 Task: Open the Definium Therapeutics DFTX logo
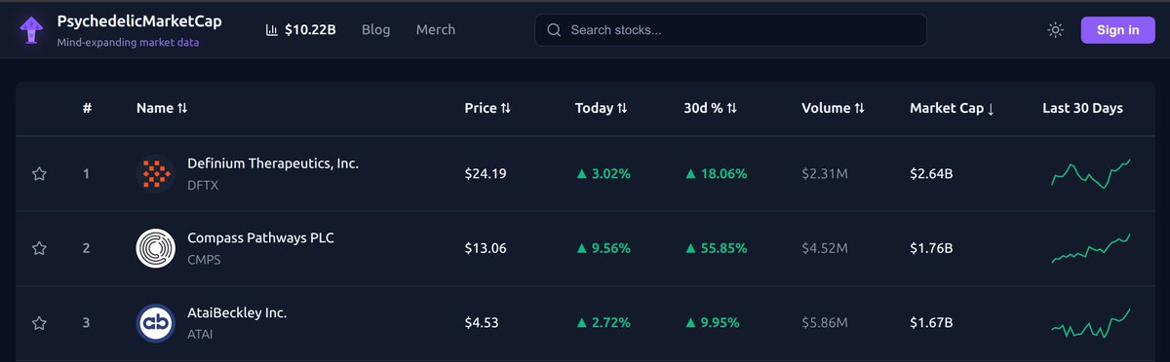(x=155, y=174)
